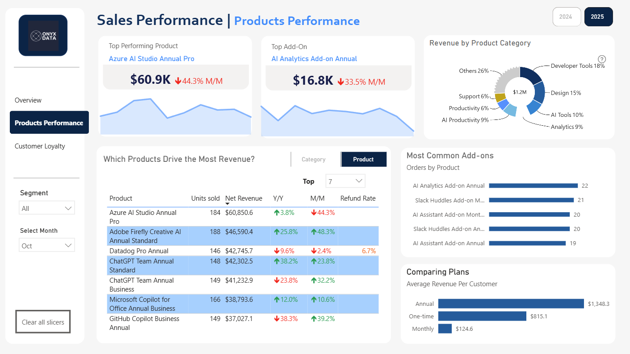Select Microsoft Copilot for Office Annual Business
The width and height of the screenshot is (630, 354).
(142, 304)
